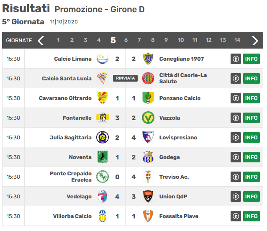The width and height of the screenshot is (267, 231).
Task: Click the Treviso Ac. crest
Action: [148, 177]
